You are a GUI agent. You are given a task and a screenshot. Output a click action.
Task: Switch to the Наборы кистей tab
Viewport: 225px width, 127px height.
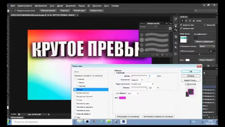(153, 23)
